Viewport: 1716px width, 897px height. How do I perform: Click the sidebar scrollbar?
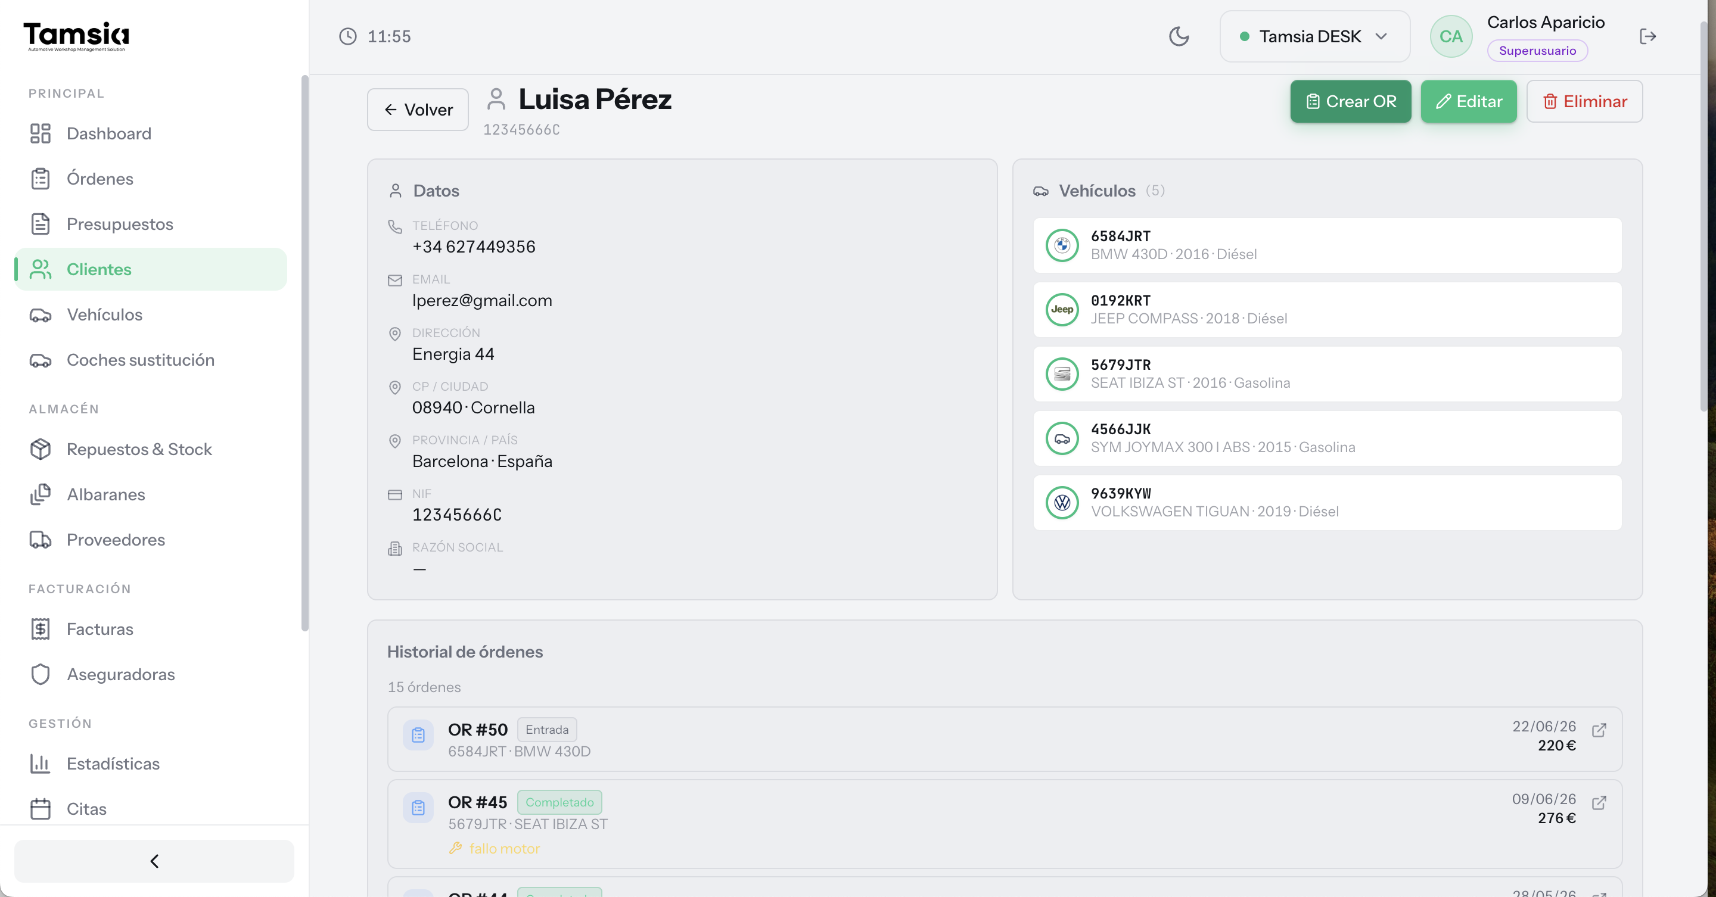click(x=304, y=353)
